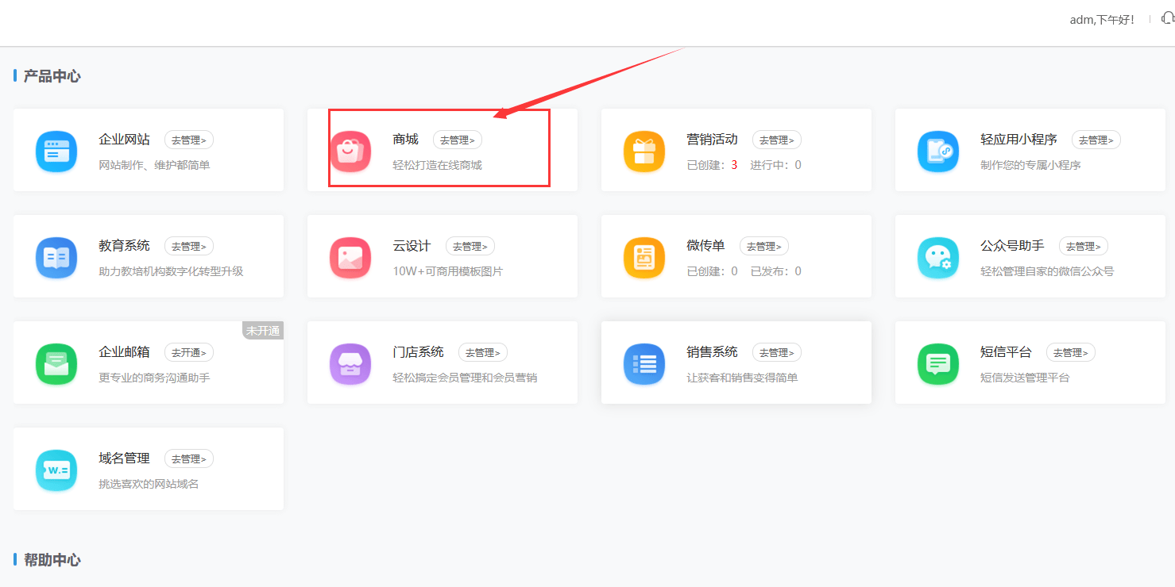Screen dimensions: 1175x587
Task: Click the description 轻松打造在线商城
Action: point(437,165)
